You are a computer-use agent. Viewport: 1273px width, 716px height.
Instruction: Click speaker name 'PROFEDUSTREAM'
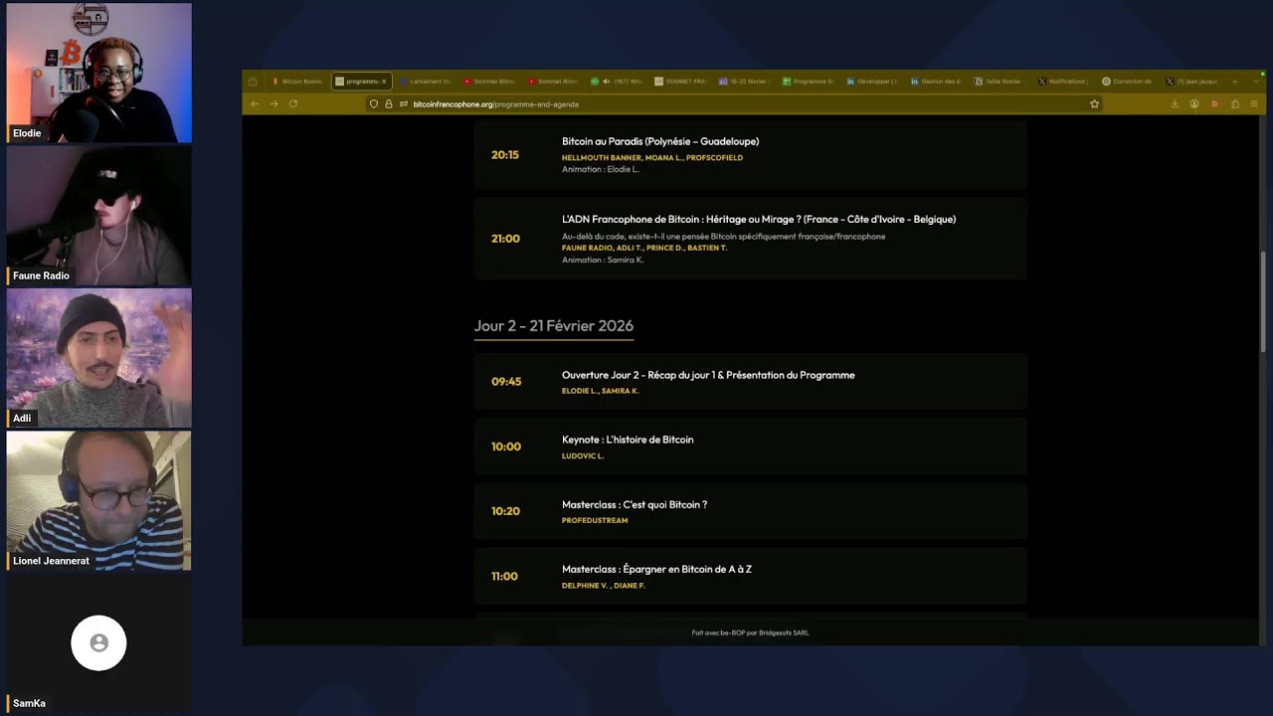coord(595,520)
